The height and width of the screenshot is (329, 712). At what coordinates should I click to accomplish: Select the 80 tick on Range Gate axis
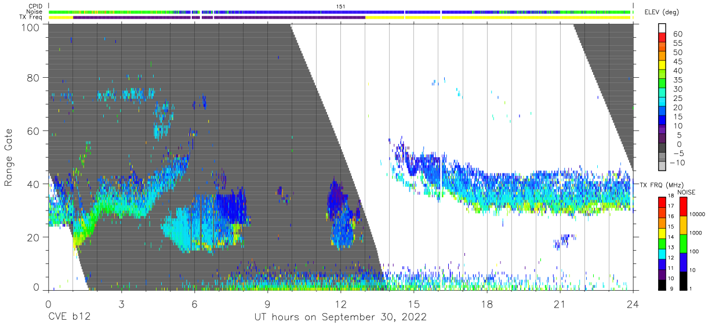(x=34, y=78)
